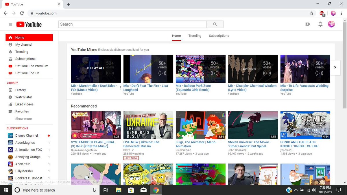The width and height of the screenshot is (347, 195).
Task: Open Mix - Don't Fear The Fire title
Action: click(x=146, y=88)
